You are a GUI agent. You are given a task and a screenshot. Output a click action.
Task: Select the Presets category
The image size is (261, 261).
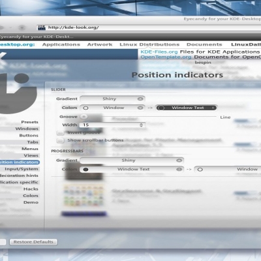click(29, 122)
